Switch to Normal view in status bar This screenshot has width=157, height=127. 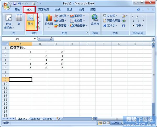pos(100,123)
